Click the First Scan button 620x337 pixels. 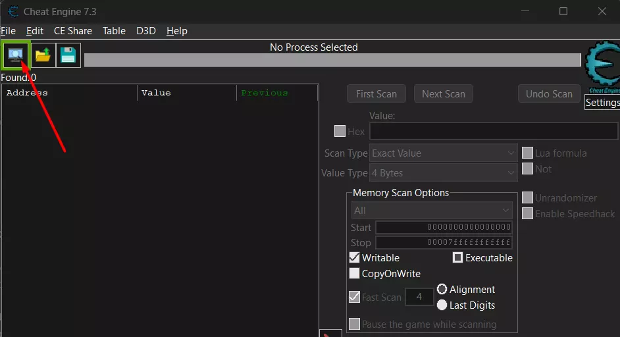pos(376,93)
